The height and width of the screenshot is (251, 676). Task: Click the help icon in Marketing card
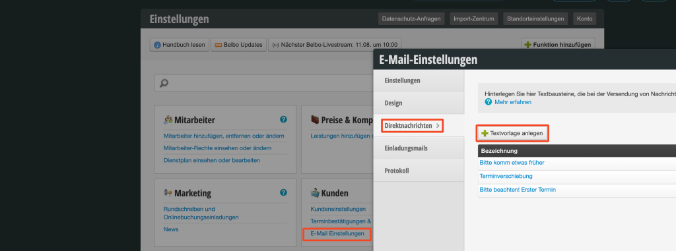point(283,192)
